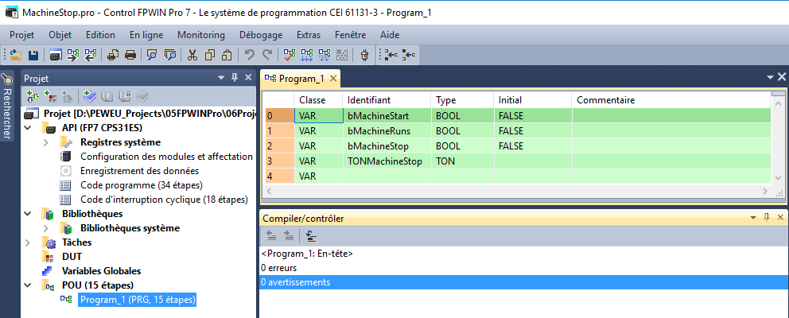This screenshot has width=789, height=318.
Task: Open the Projet panel options dropdown arrow
Action: (221, 78)
